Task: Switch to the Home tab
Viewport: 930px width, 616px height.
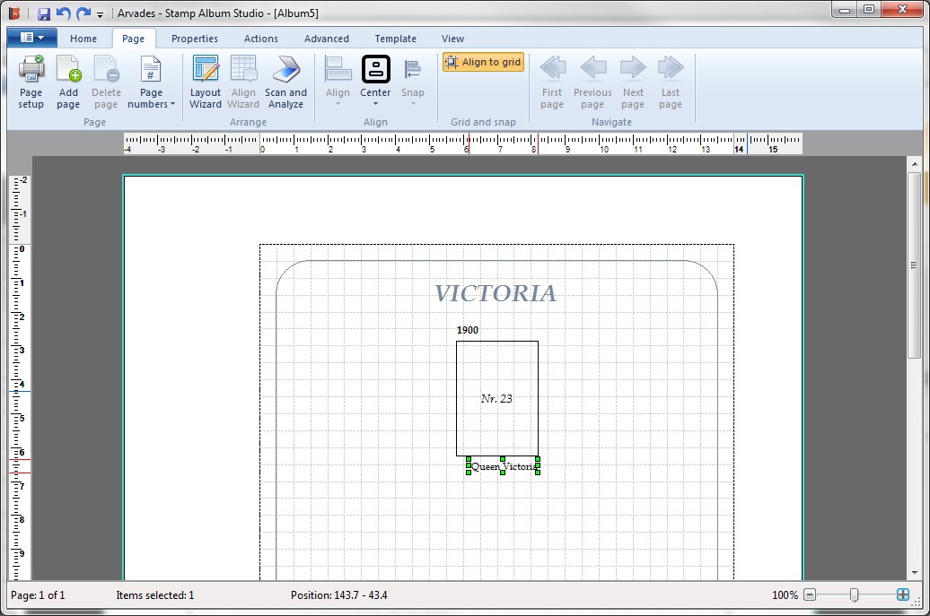Action: point(83,39)
